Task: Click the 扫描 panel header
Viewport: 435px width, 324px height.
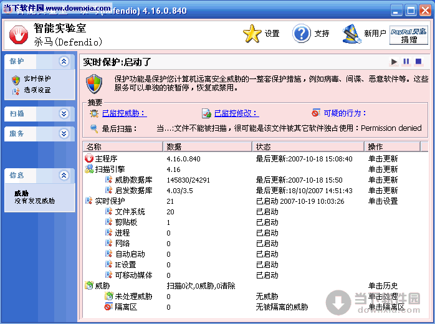Action: 40,114
